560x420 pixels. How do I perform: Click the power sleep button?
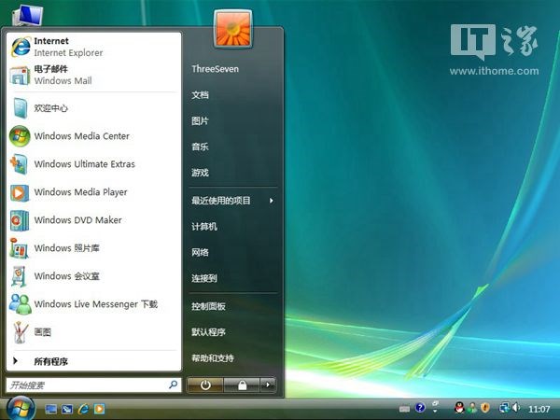pos(205,385)
